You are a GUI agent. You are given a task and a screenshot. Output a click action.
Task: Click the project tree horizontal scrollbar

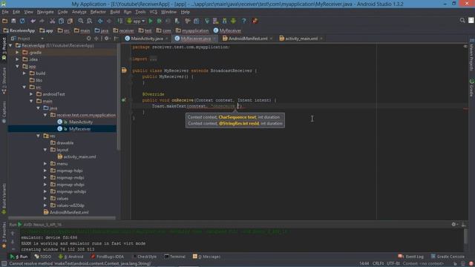tap(62, 217)
